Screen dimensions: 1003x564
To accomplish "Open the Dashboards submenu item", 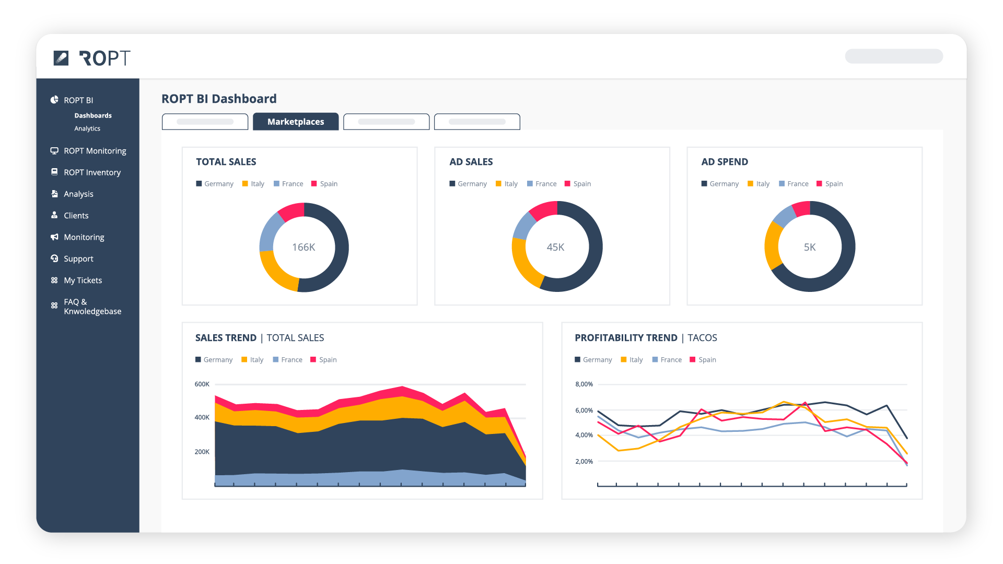I will (x=93, y=115).
